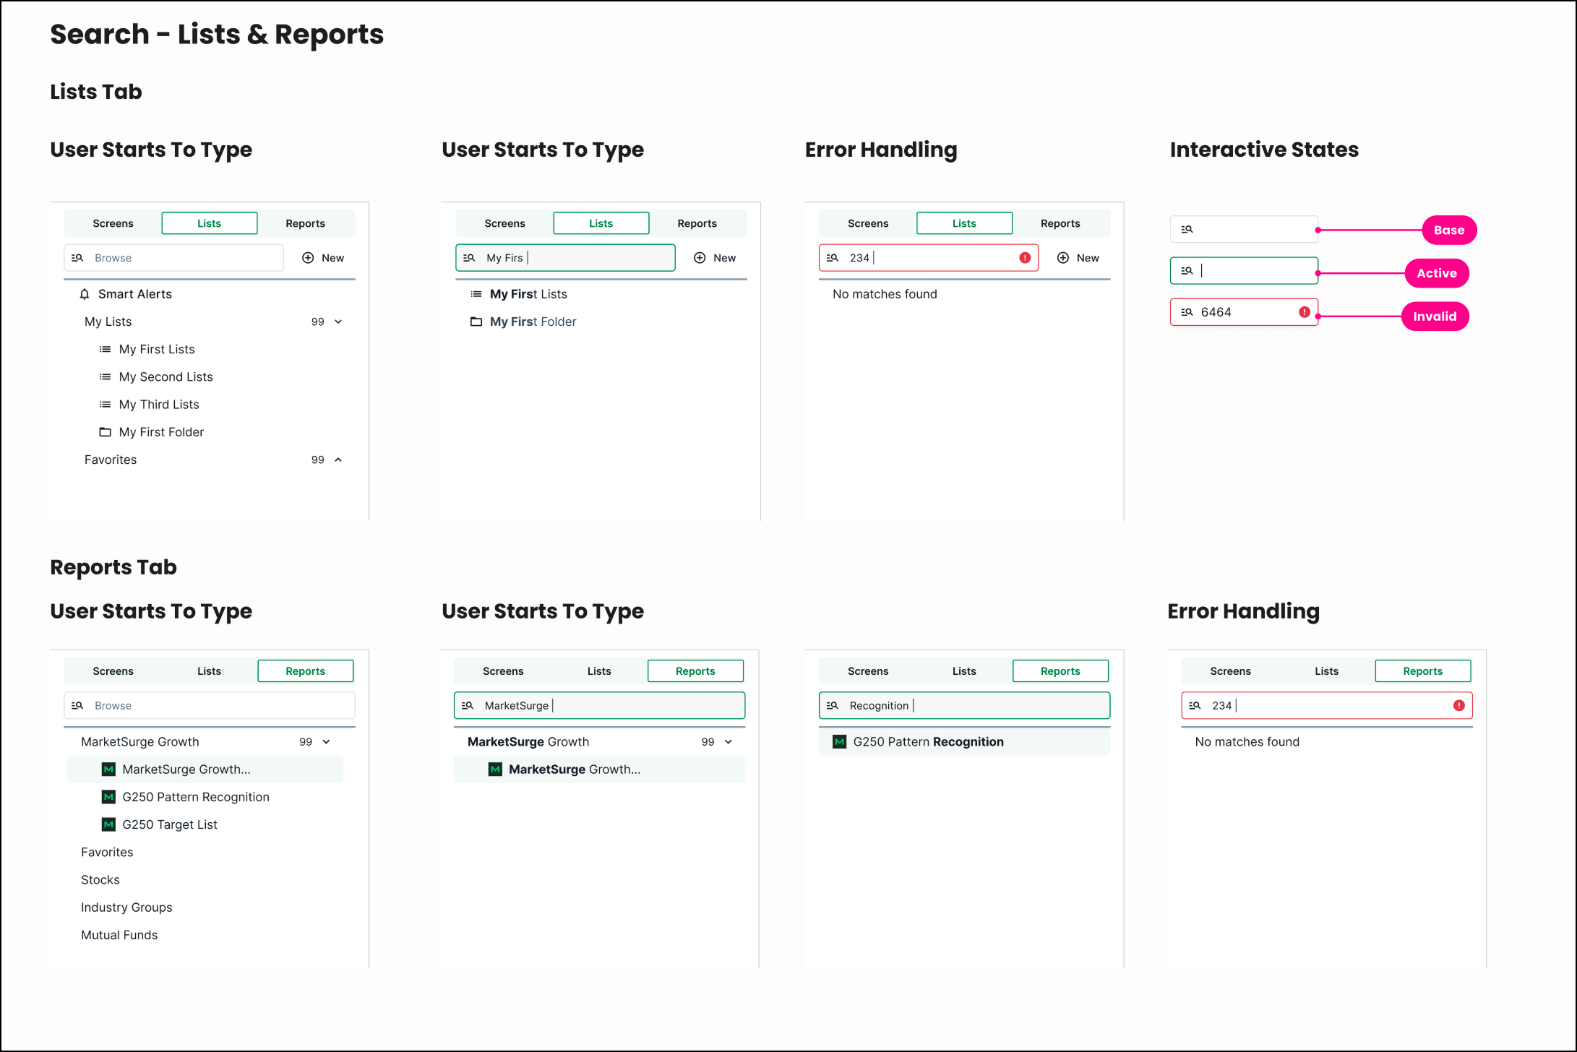
Task: Click the red error icon in Invalid state field
Action: [x=1305, y=312]
